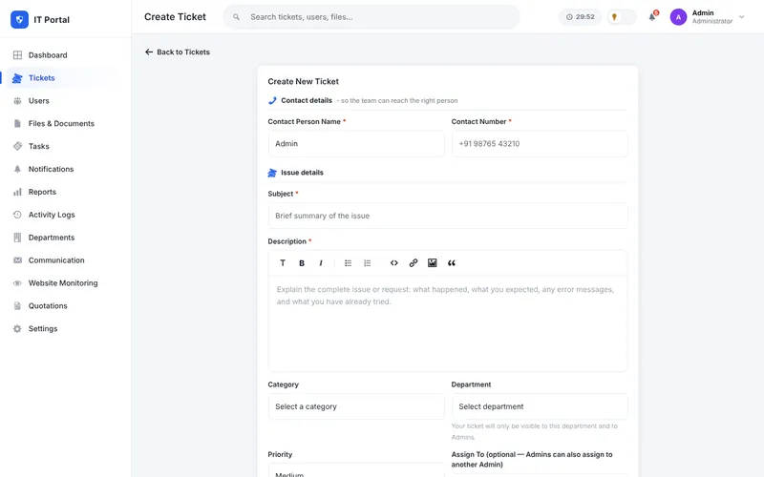Click the Create Ticket page title

coord(175,17)
